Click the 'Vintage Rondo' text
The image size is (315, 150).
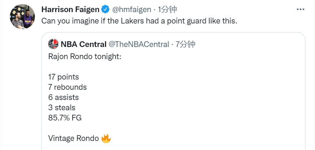click(74, 138)
